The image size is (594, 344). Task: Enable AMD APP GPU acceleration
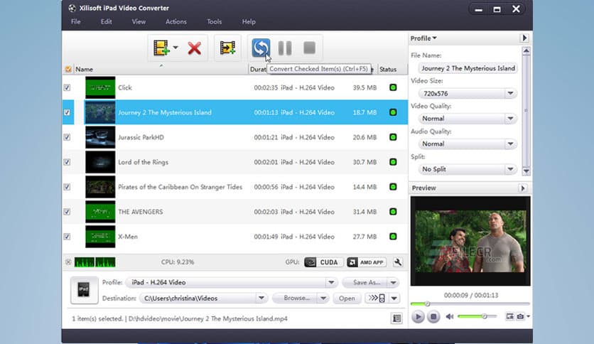pos(367,262)
